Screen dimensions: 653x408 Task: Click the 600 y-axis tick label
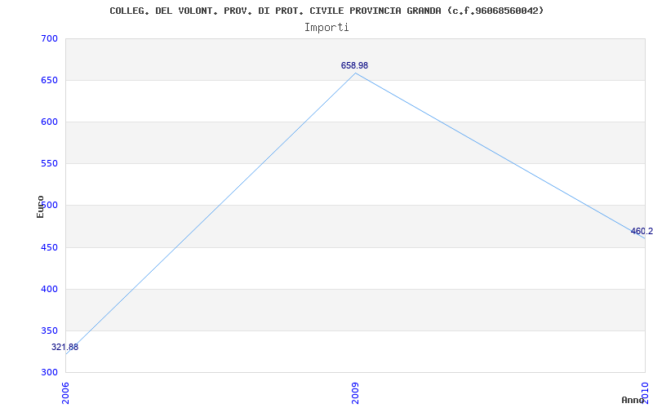pos(49,122)
